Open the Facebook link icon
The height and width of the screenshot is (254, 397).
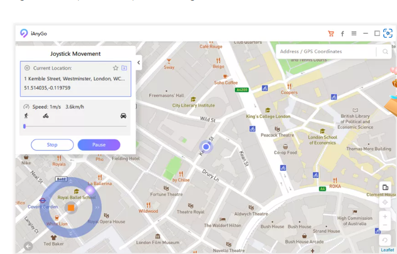(x=342, y=34)
